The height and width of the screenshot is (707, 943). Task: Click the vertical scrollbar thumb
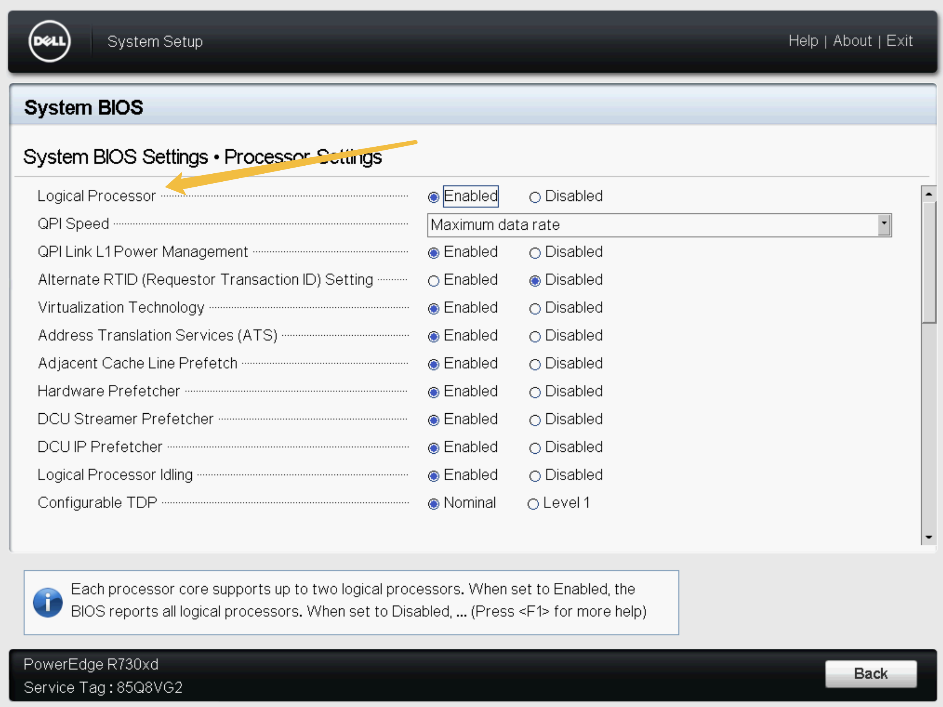pyautogui.click(x=929, y=262)
